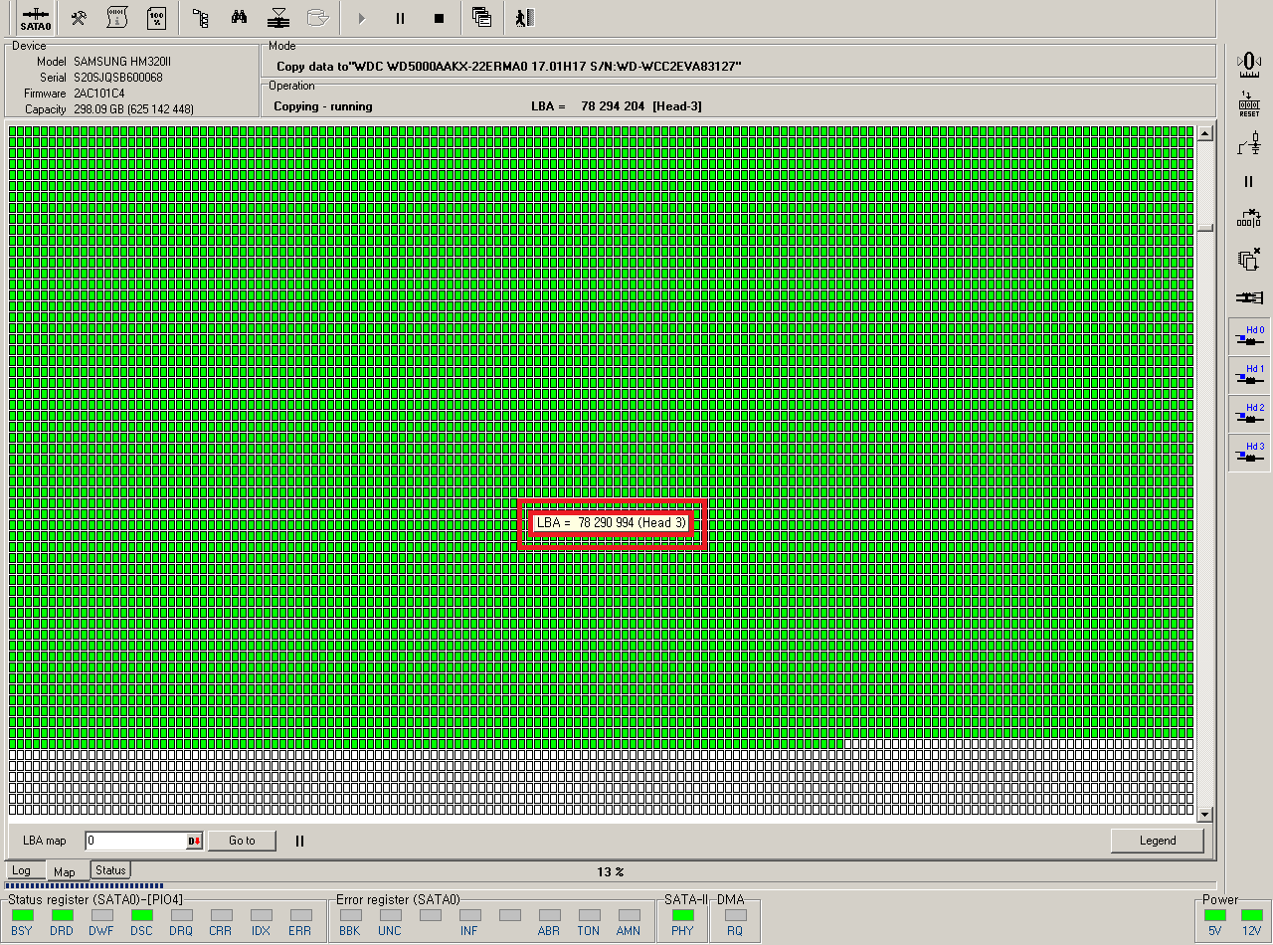Switch to the Log tab

coord(22,871)
